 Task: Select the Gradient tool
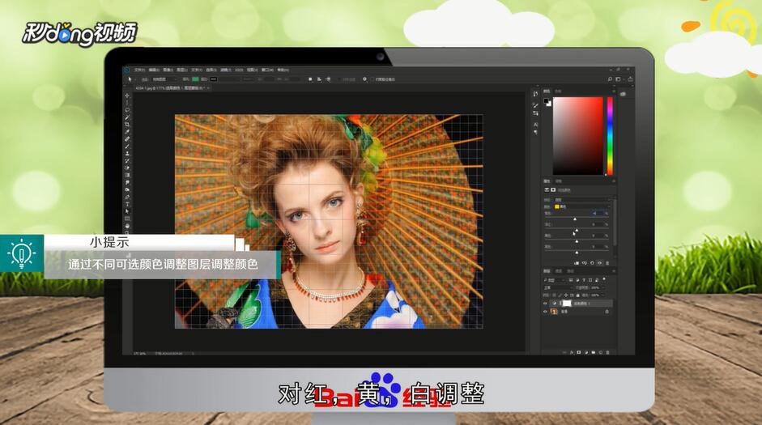pos(127,174)
